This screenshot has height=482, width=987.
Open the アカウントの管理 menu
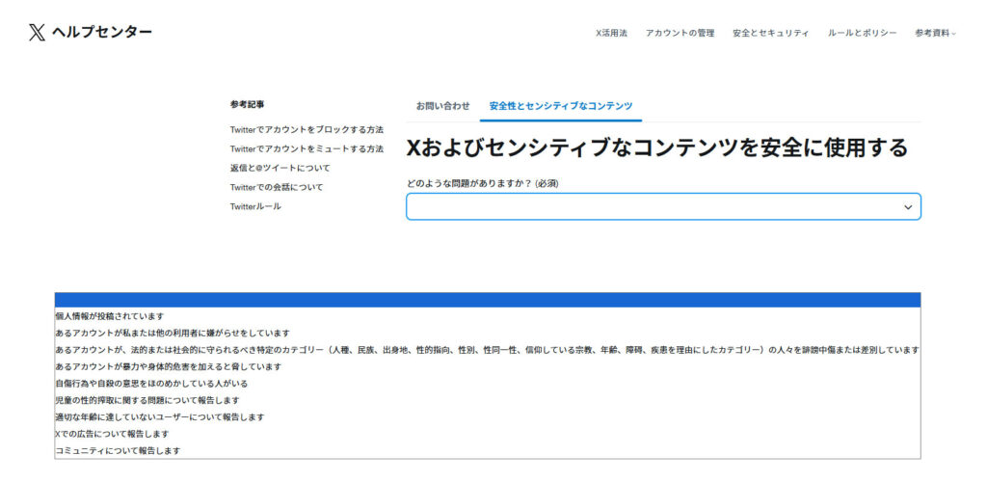[680, 33]
